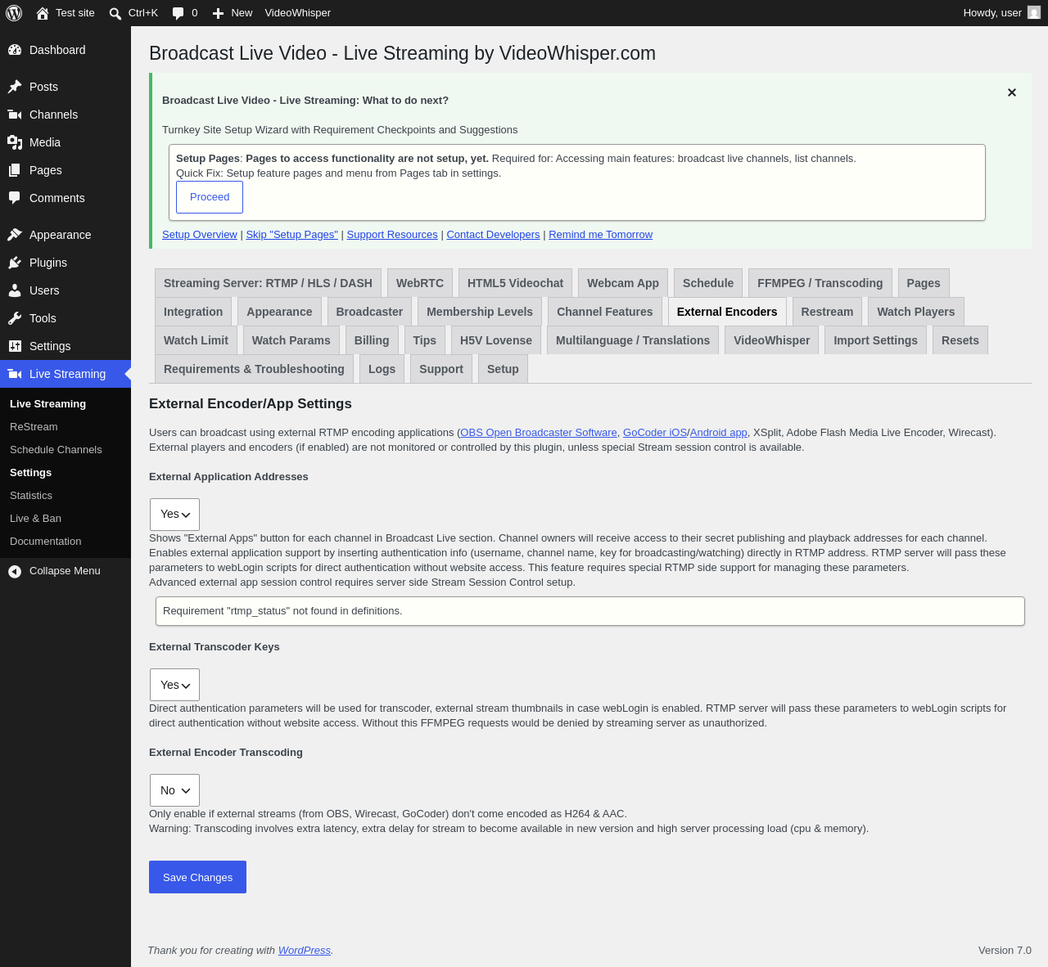
Task: Click Remind me Tomorrow link
Action: pyautogui.click(x=601, y=235)
